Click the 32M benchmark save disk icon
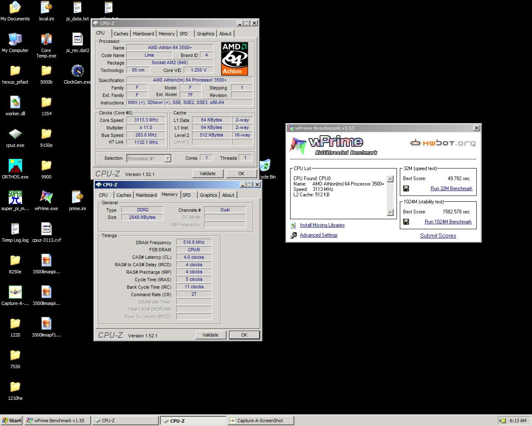 click(406, 188)
